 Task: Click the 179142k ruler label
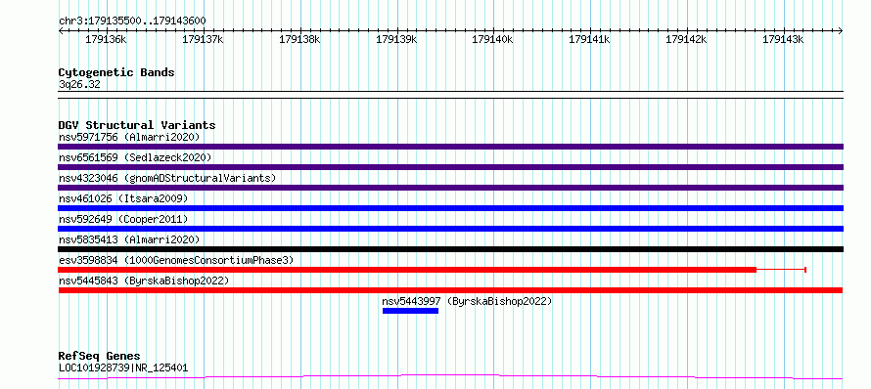(x=686, y=39)
